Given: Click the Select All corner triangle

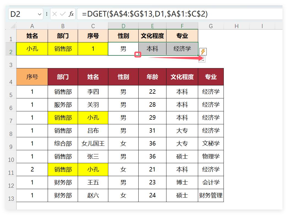Looking at the screenshot, I should tap(13, 26).
